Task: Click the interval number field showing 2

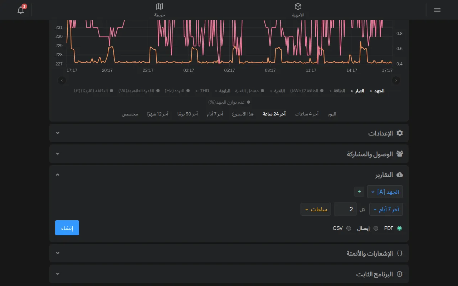Action: click(345, 209)
